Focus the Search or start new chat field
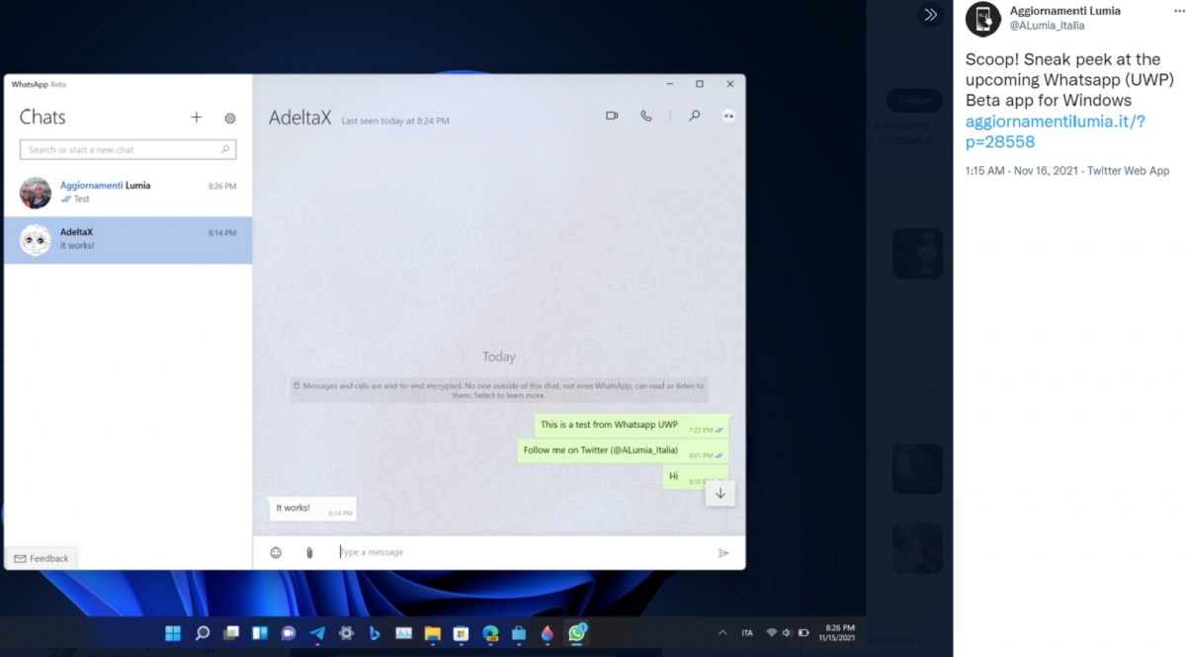 click(x=121, y=150)
